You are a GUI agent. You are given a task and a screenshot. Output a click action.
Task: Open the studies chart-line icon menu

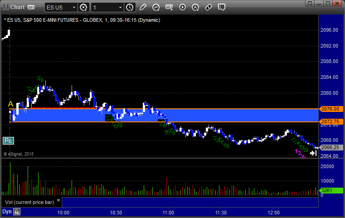(x=156, y=7)
